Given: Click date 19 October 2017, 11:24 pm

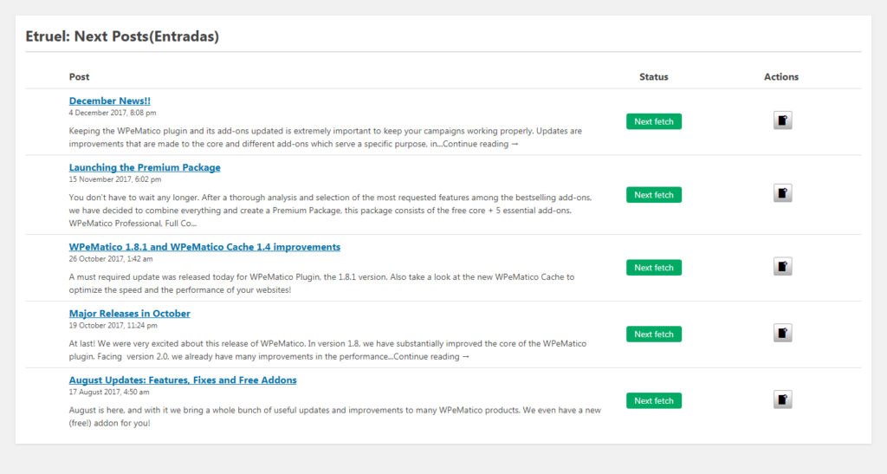Looking at the screenshot, I should click(x=113, y=326).
